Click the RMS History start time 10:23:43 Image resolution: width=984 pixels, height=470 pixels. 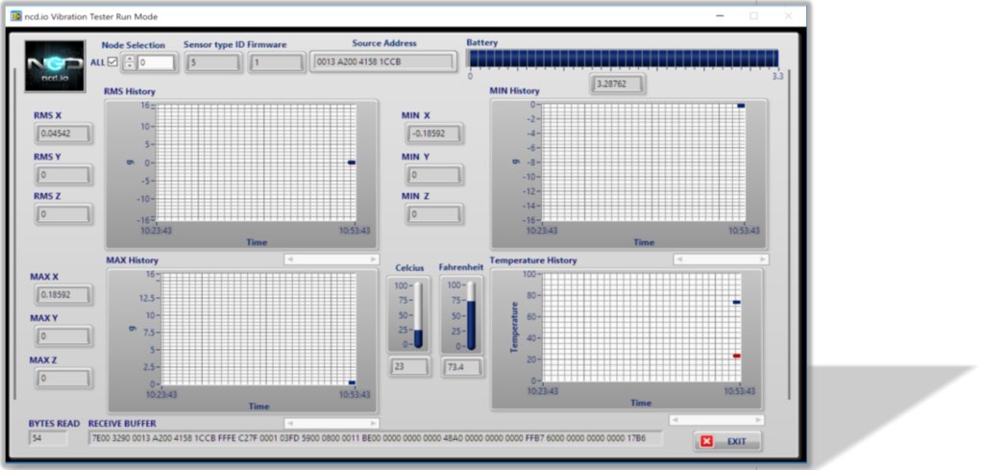click(159, 231)
